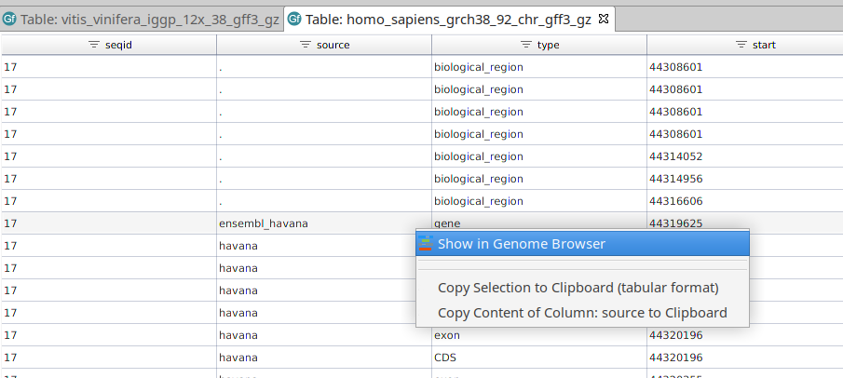Screen dimensions: 843x378
Task: Close the homo_sapiens_grch38 table tab
Action: point(602,19)
